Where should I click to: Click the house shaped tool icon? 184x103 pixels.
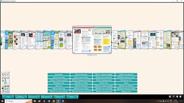coord(8,91)
